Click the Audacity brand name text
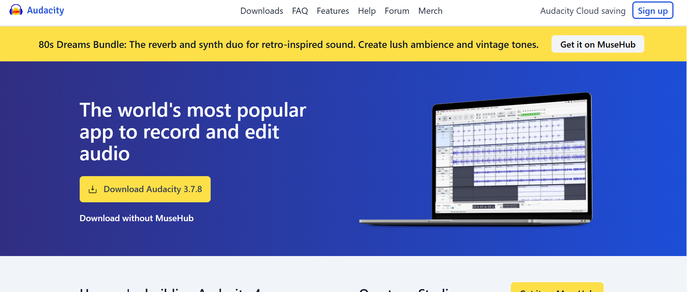Screen dimensions: 688x292 45,11
